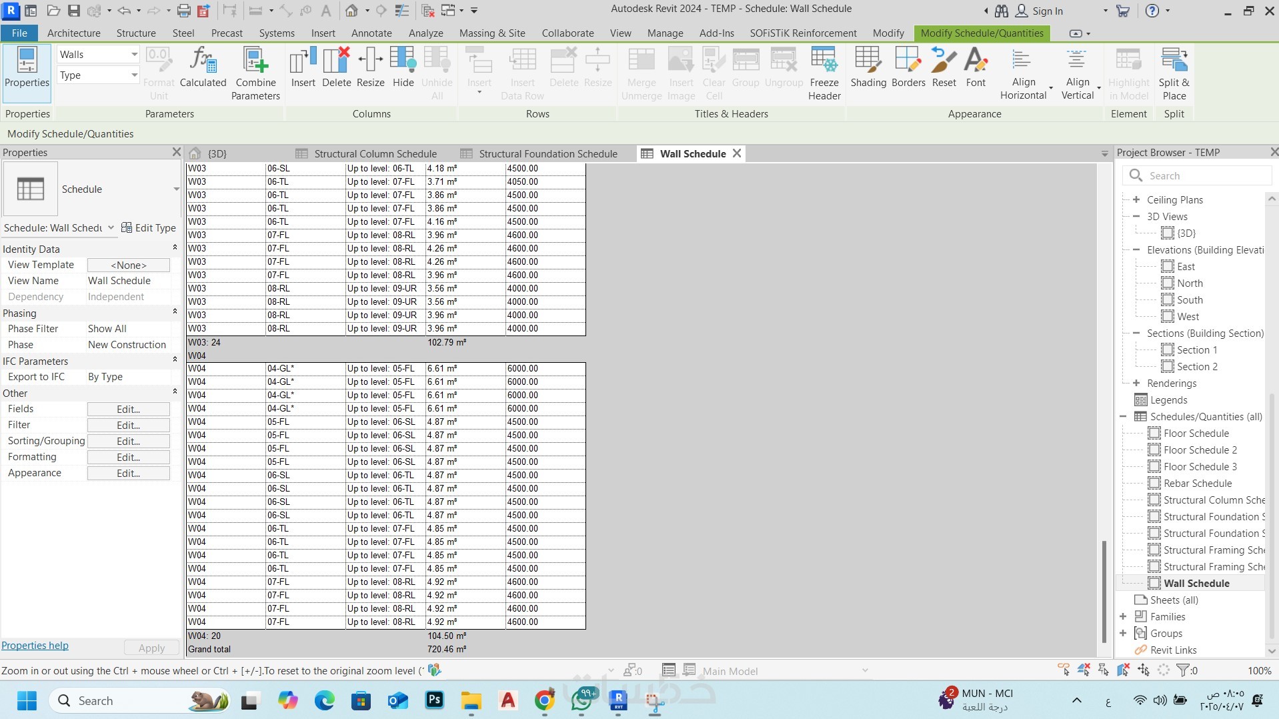The width and height of the screenshot is (1279, 719).
Task: Click the Print icon
Action: 184,11
